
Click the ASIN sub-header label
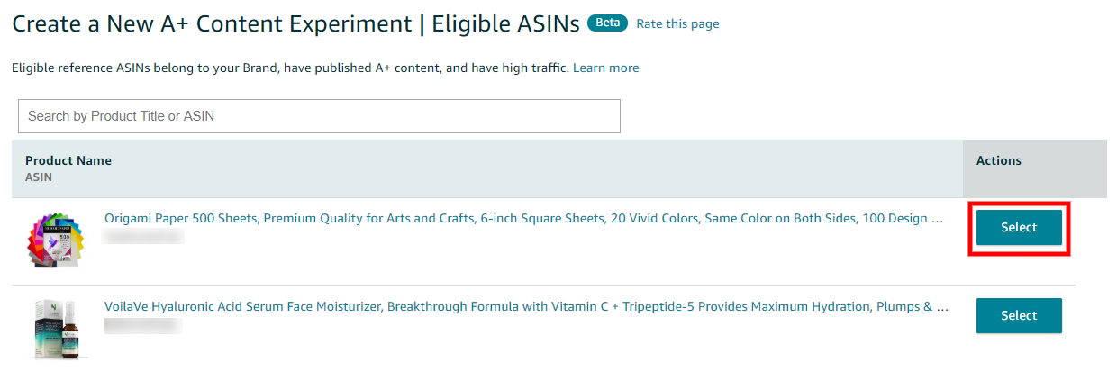coord(39,177)
